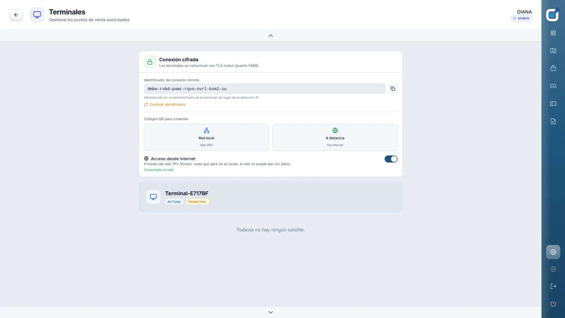Copy the remote connection identifier
Viewport: 565px width, 318px height.
click(393, 89)
